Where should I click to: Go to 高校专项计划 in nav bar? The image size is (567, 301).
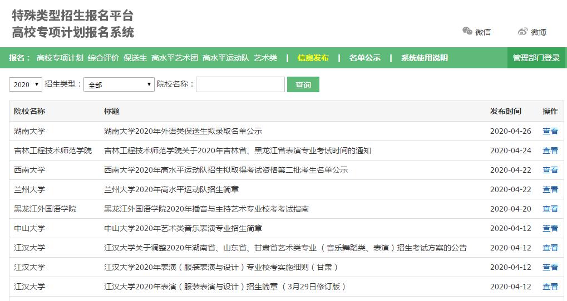[60, 58]
